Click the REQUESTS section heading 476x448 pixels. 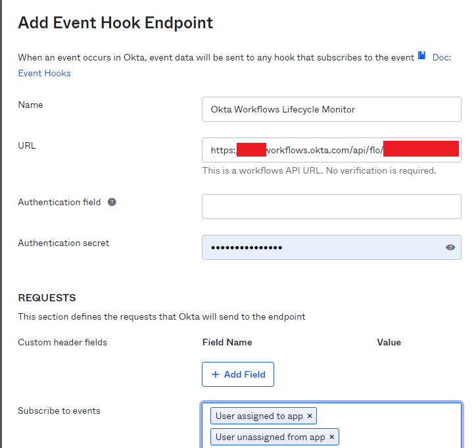[47, 298]
